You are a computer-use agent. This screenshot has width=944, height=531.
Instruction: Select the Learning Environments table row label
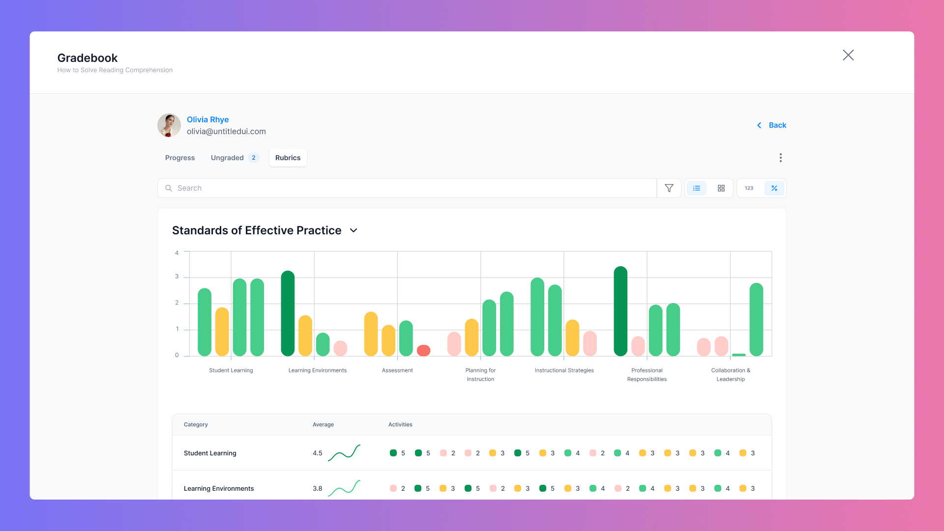pyautogui.click(x=219, y=488)
